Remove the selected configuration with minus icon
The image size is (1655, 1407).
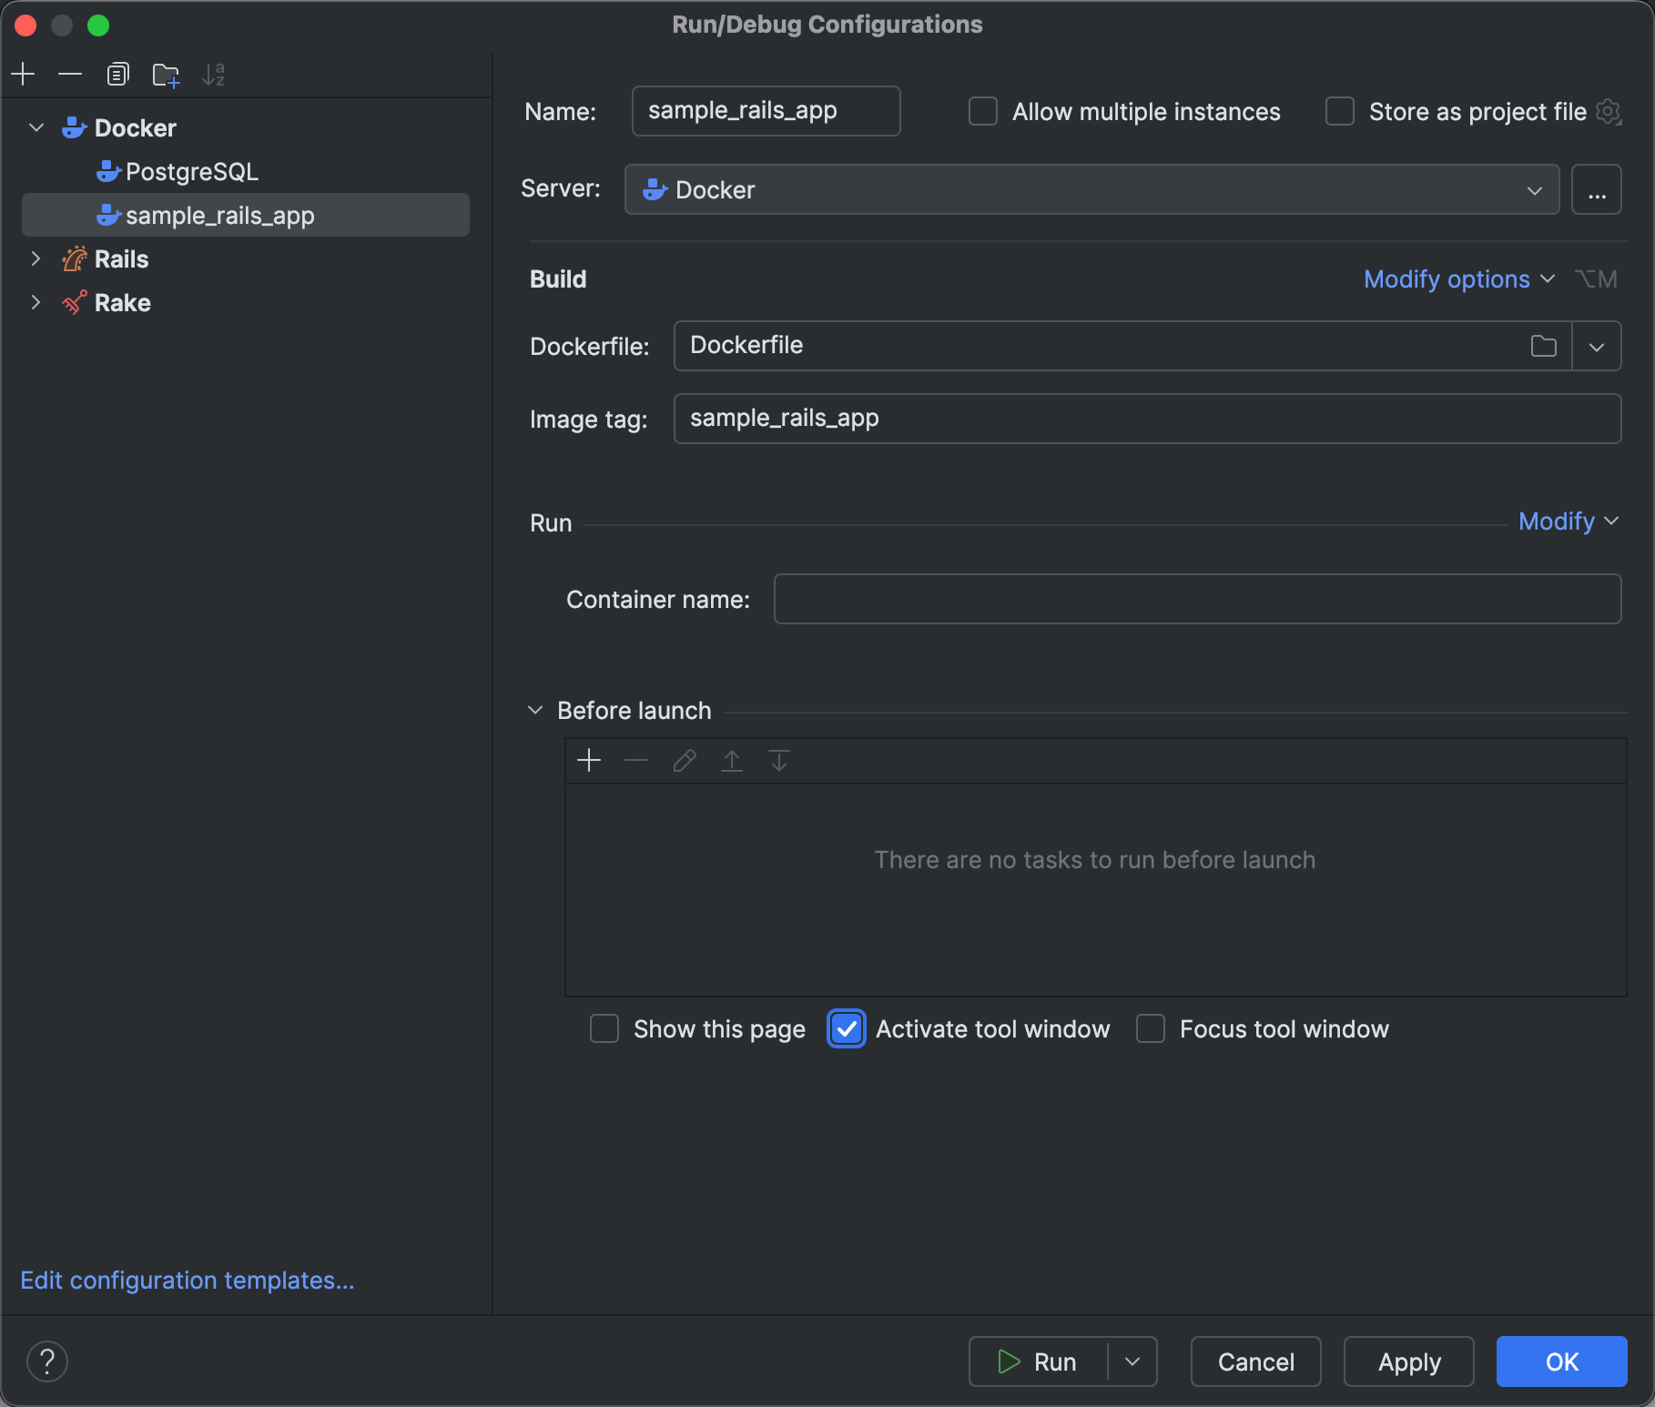70,74
